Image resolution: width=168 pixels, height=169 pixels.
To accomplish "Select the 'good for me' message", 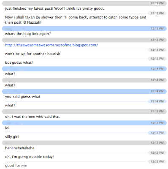I will click(x=16, y=166).
